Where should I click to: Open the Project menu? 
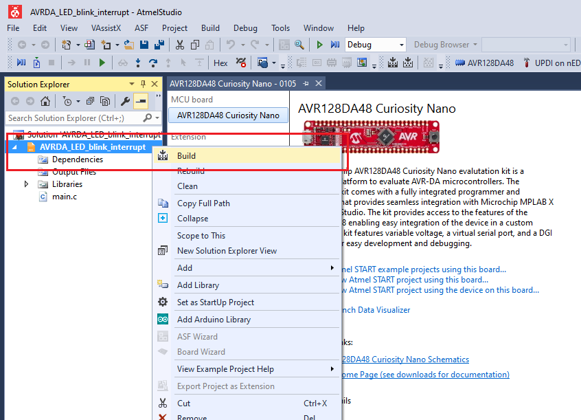tap(174, 28)
